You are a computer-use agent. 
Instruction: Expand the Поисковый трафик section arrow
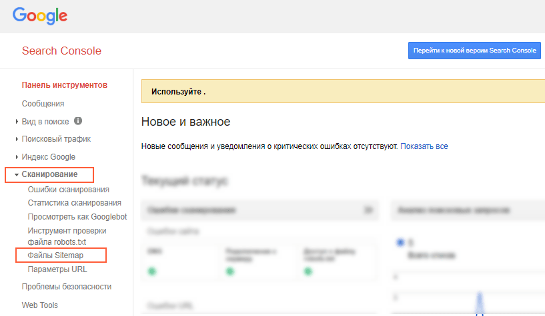coord(17,139)
